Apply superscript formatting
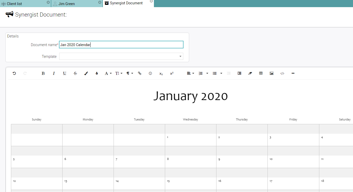Viewport: 353px width, 192px height. coord(172,73)
